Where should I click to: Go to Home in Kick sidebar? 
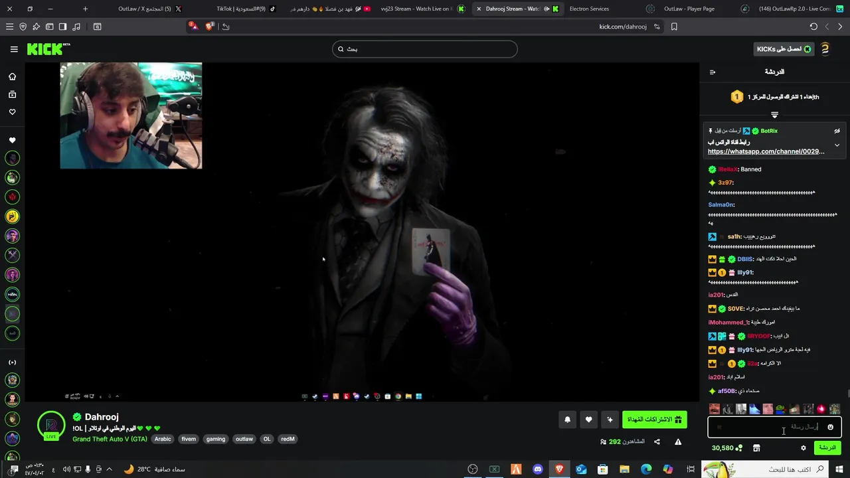coord(12,76)
